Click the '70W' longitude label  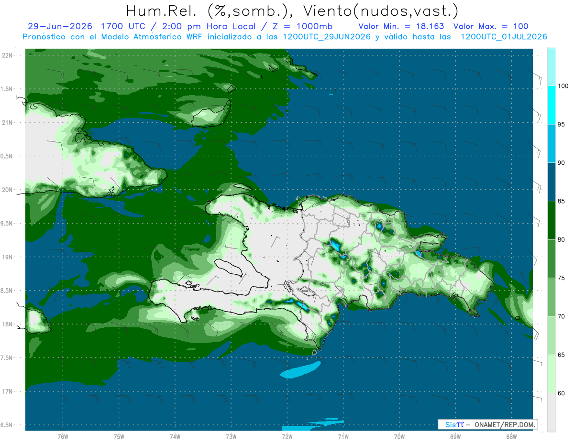click(x=399, y=437)
